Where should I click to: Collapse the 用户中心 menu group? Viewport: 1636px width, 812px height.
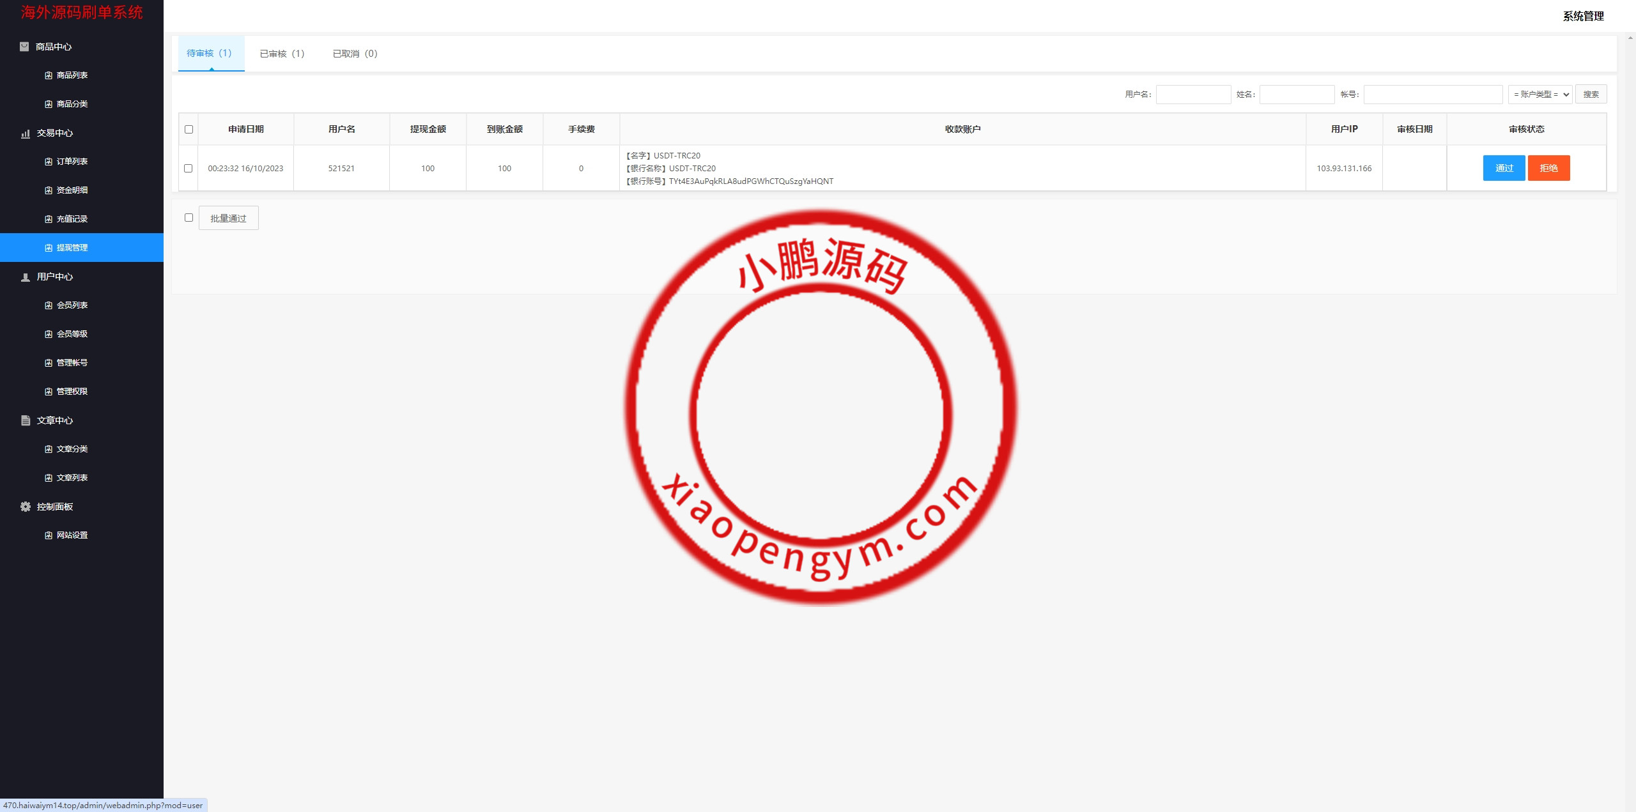click(55, 277)
